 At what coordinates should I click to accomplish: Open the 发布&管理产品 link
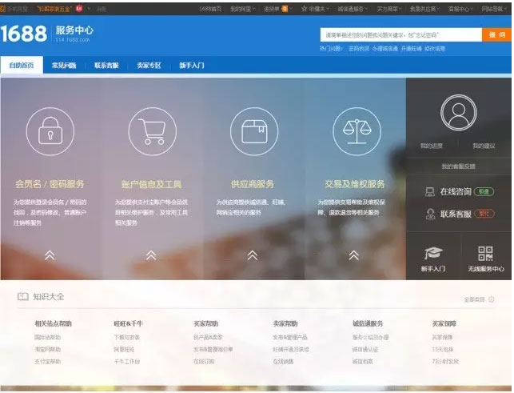tap(290, 337)
